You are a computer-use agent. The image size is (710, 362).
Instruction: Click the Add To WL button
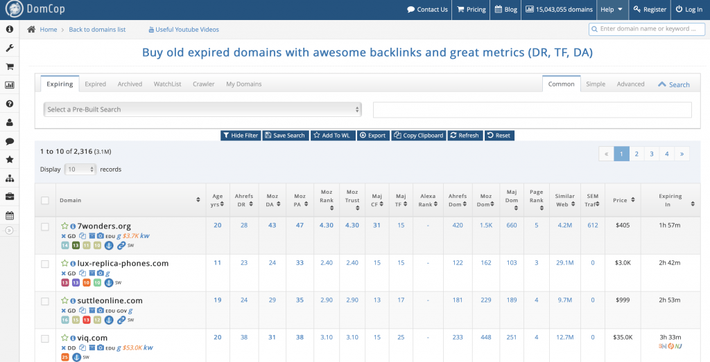333,136
